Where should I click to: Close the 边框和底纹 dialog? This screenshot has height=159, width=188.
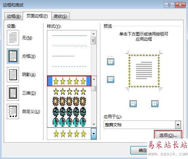180,5
